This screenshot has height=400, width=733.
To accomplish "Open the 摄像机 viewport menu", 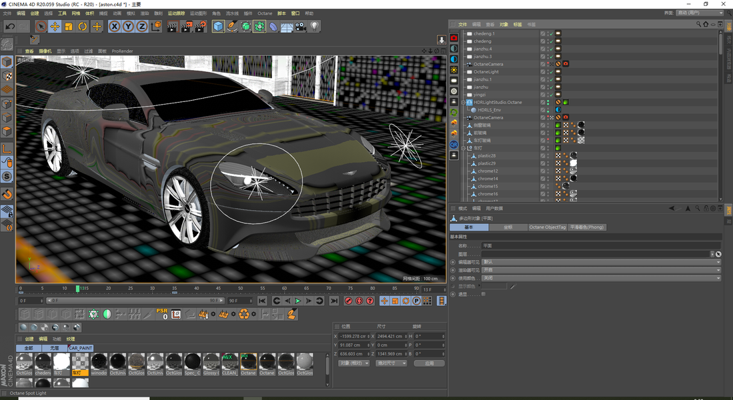I will click(45, 51).
